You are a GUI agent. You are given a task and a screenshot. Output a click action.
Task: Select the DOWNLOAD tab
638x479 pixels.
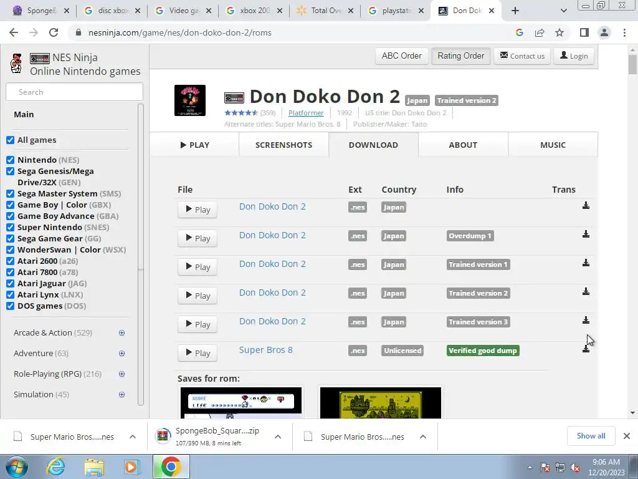[374, 145]
